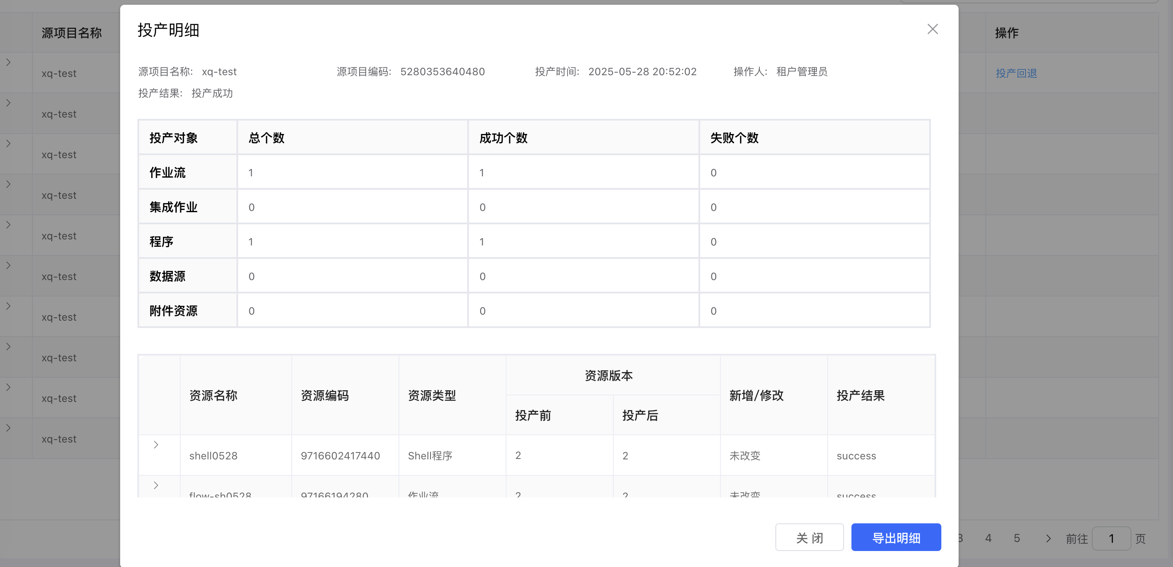
Task: Click the page number jump input field
Action: pyautogui.click(x=1111, y=538)
